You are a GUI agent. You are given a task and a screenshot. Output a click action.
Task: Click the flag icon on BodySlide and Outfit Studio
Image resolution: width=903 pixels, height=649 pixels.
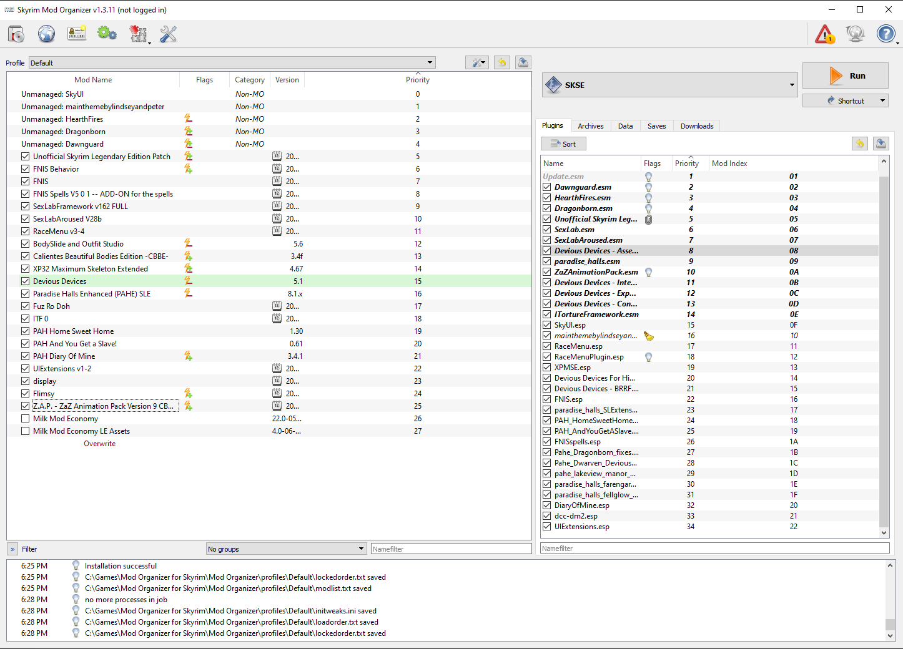click(188, 243)
